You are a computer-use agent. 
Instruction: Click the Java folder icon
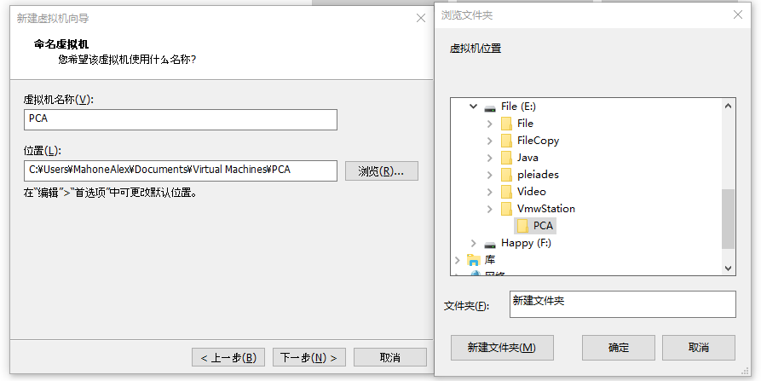click(x=506, y=157)
